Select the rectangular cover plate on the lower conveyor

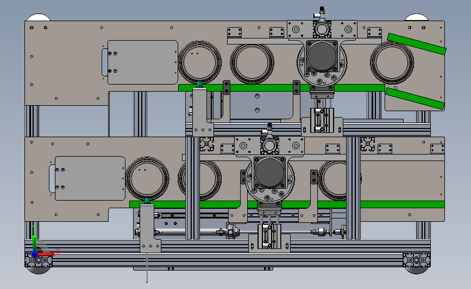click(90, 178)
